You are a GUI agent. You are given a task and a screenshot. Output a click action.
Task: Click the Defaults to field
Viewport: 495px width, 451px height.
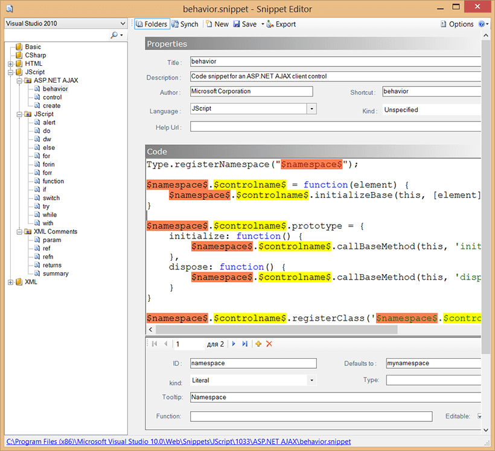tap(433, 363)
